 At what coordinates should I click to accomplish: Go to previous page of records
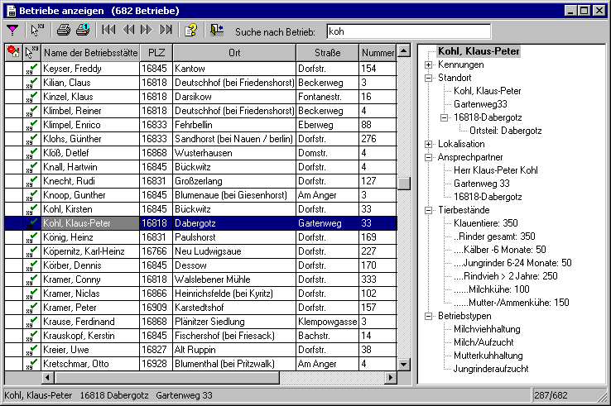pos(128,30)
